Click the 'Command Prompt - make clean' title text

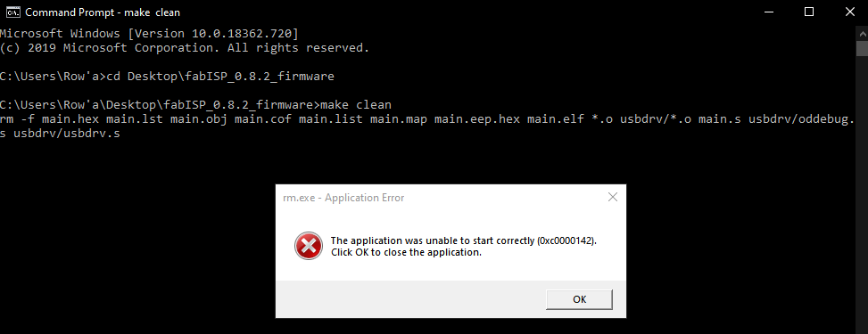coord(103,12)
